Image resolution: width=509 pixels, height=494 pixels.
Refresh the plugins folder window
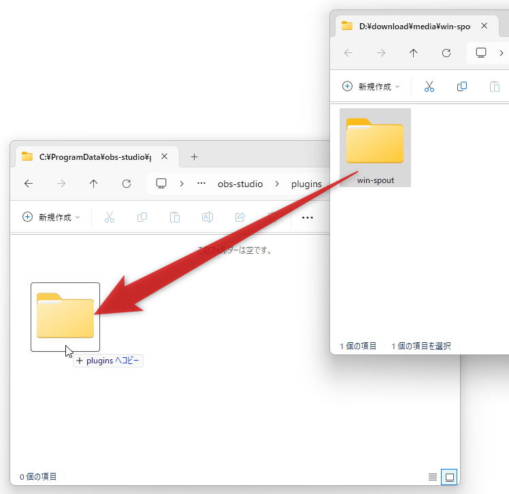[127, 184]
